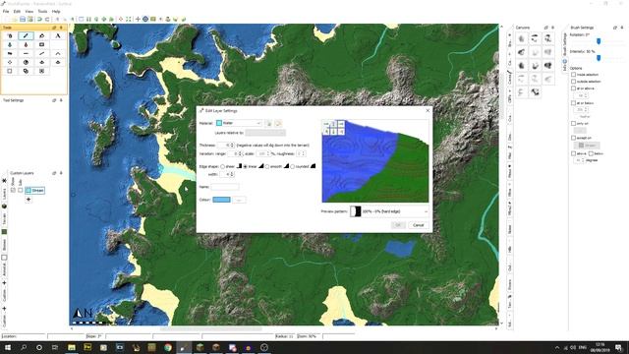The height and width of the screenshot is (354, 629).
Task: Click the Save world toolbar icon
Action: (23, 19)
